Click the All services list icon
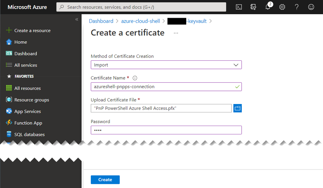 click(9, 65)
